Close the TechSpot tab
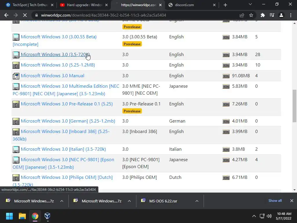The height and width of the screenshot is (223, 297). tap(52, 5)
